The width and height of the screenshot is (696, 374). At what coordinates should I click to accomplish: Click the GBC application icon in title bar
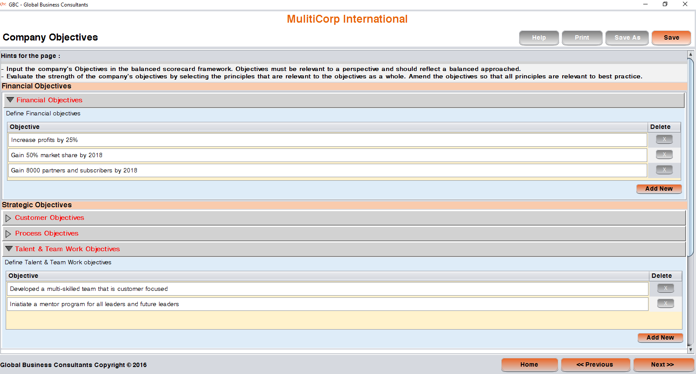tap(3, 4)
